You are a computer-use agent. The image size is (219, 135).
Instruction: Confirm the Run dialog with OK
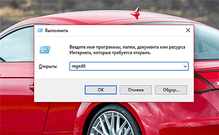[101, 90]
